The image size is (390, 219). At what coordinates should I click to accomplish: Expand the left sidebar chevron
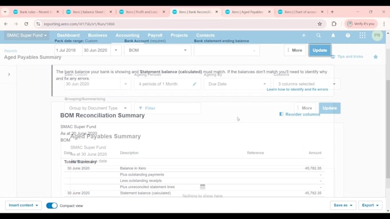point(9,74)
